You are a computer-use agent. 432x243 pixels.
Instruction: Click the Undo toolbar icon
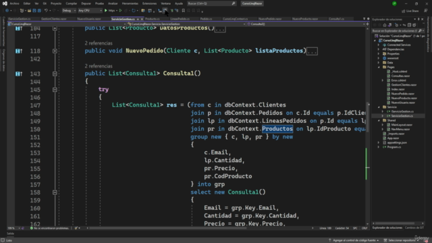[x=46, y=11]
